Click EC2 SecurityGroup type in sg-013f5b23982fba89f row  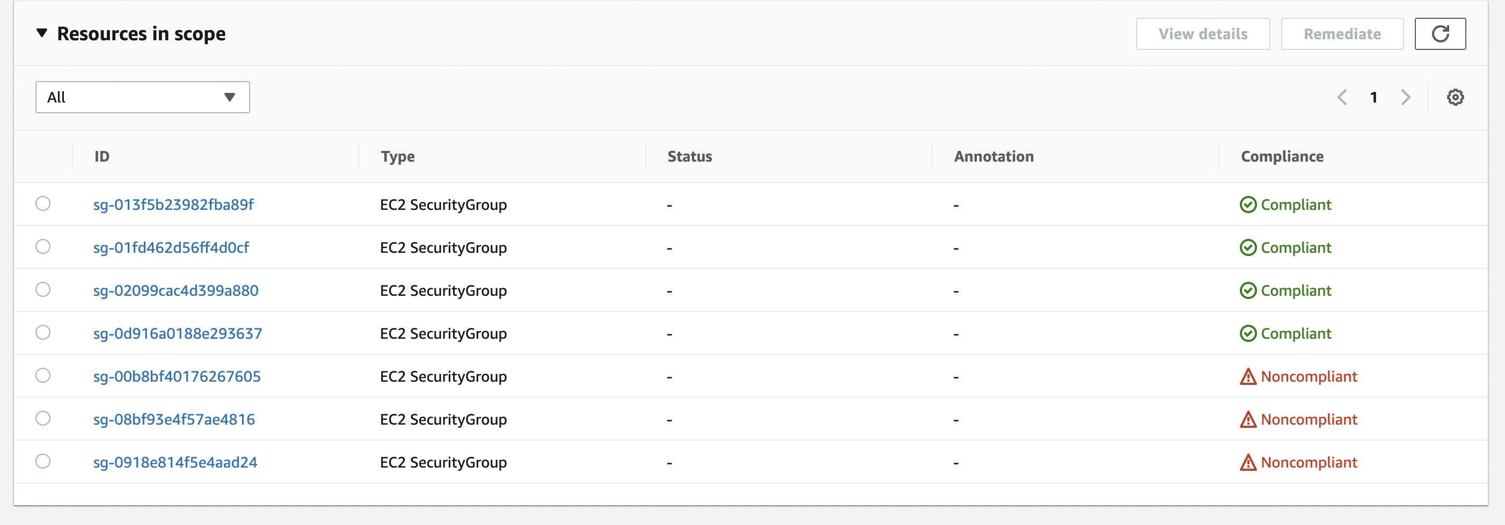(x=443, y=205)
